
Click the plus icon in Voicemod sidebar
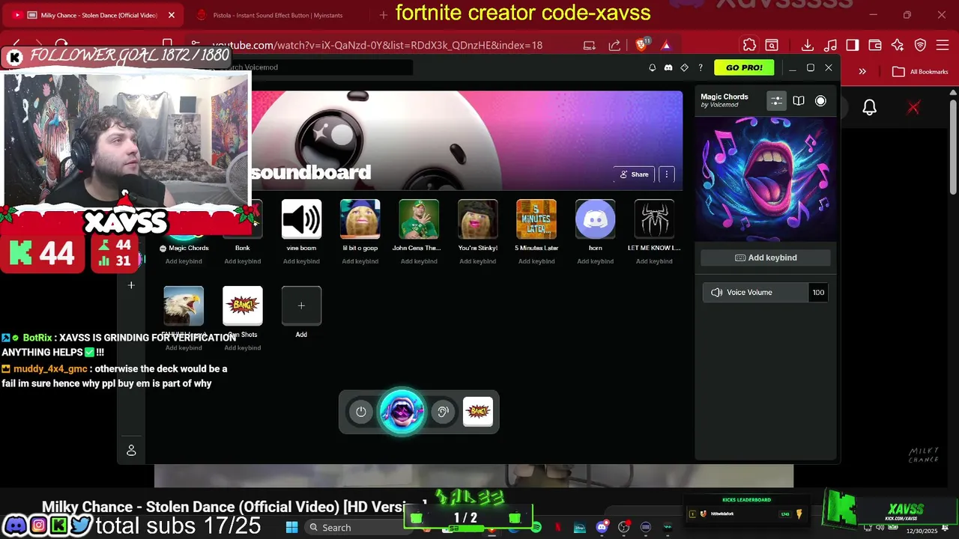[131, 285]
